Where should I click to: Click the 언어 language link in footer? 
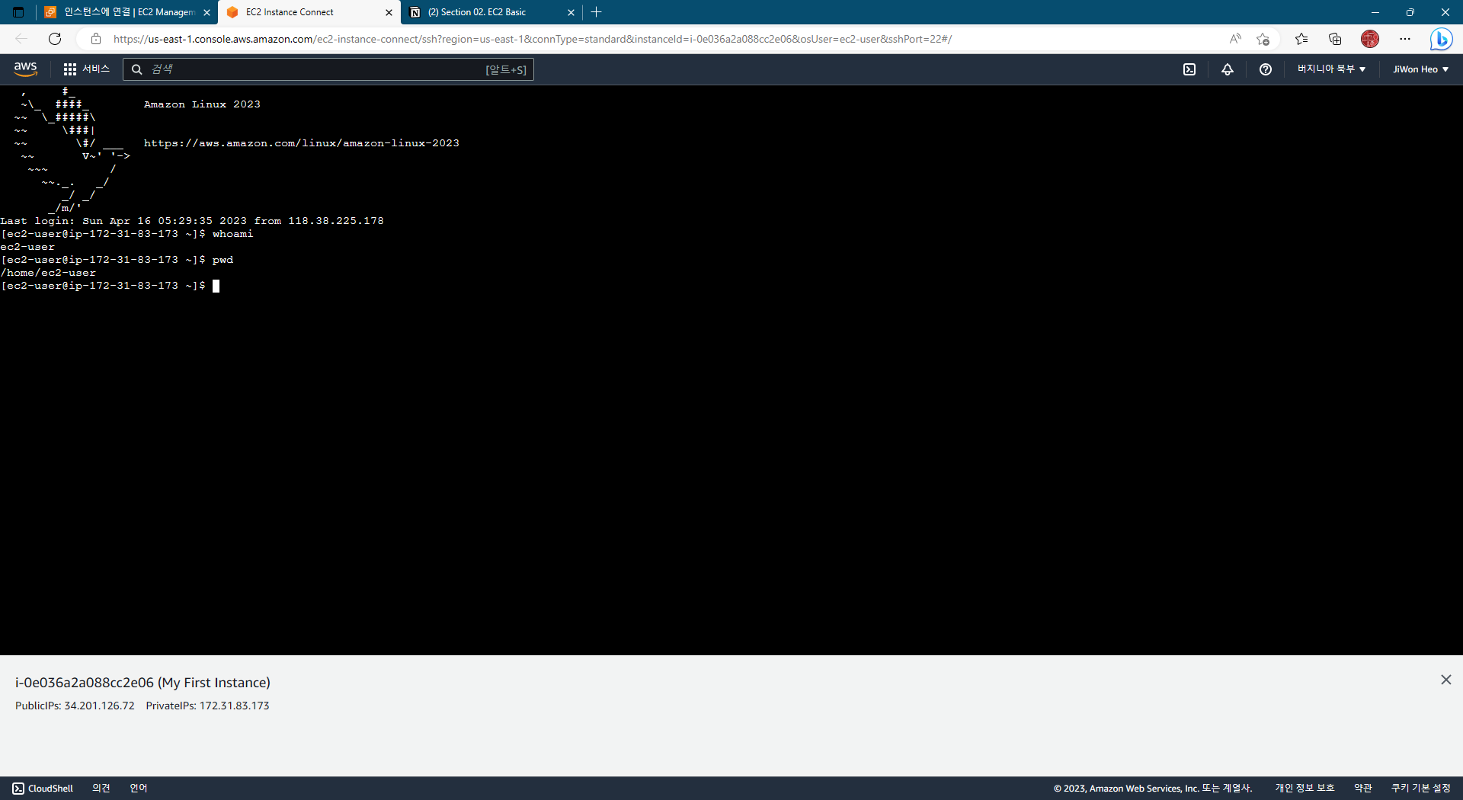tap(139, 789)
